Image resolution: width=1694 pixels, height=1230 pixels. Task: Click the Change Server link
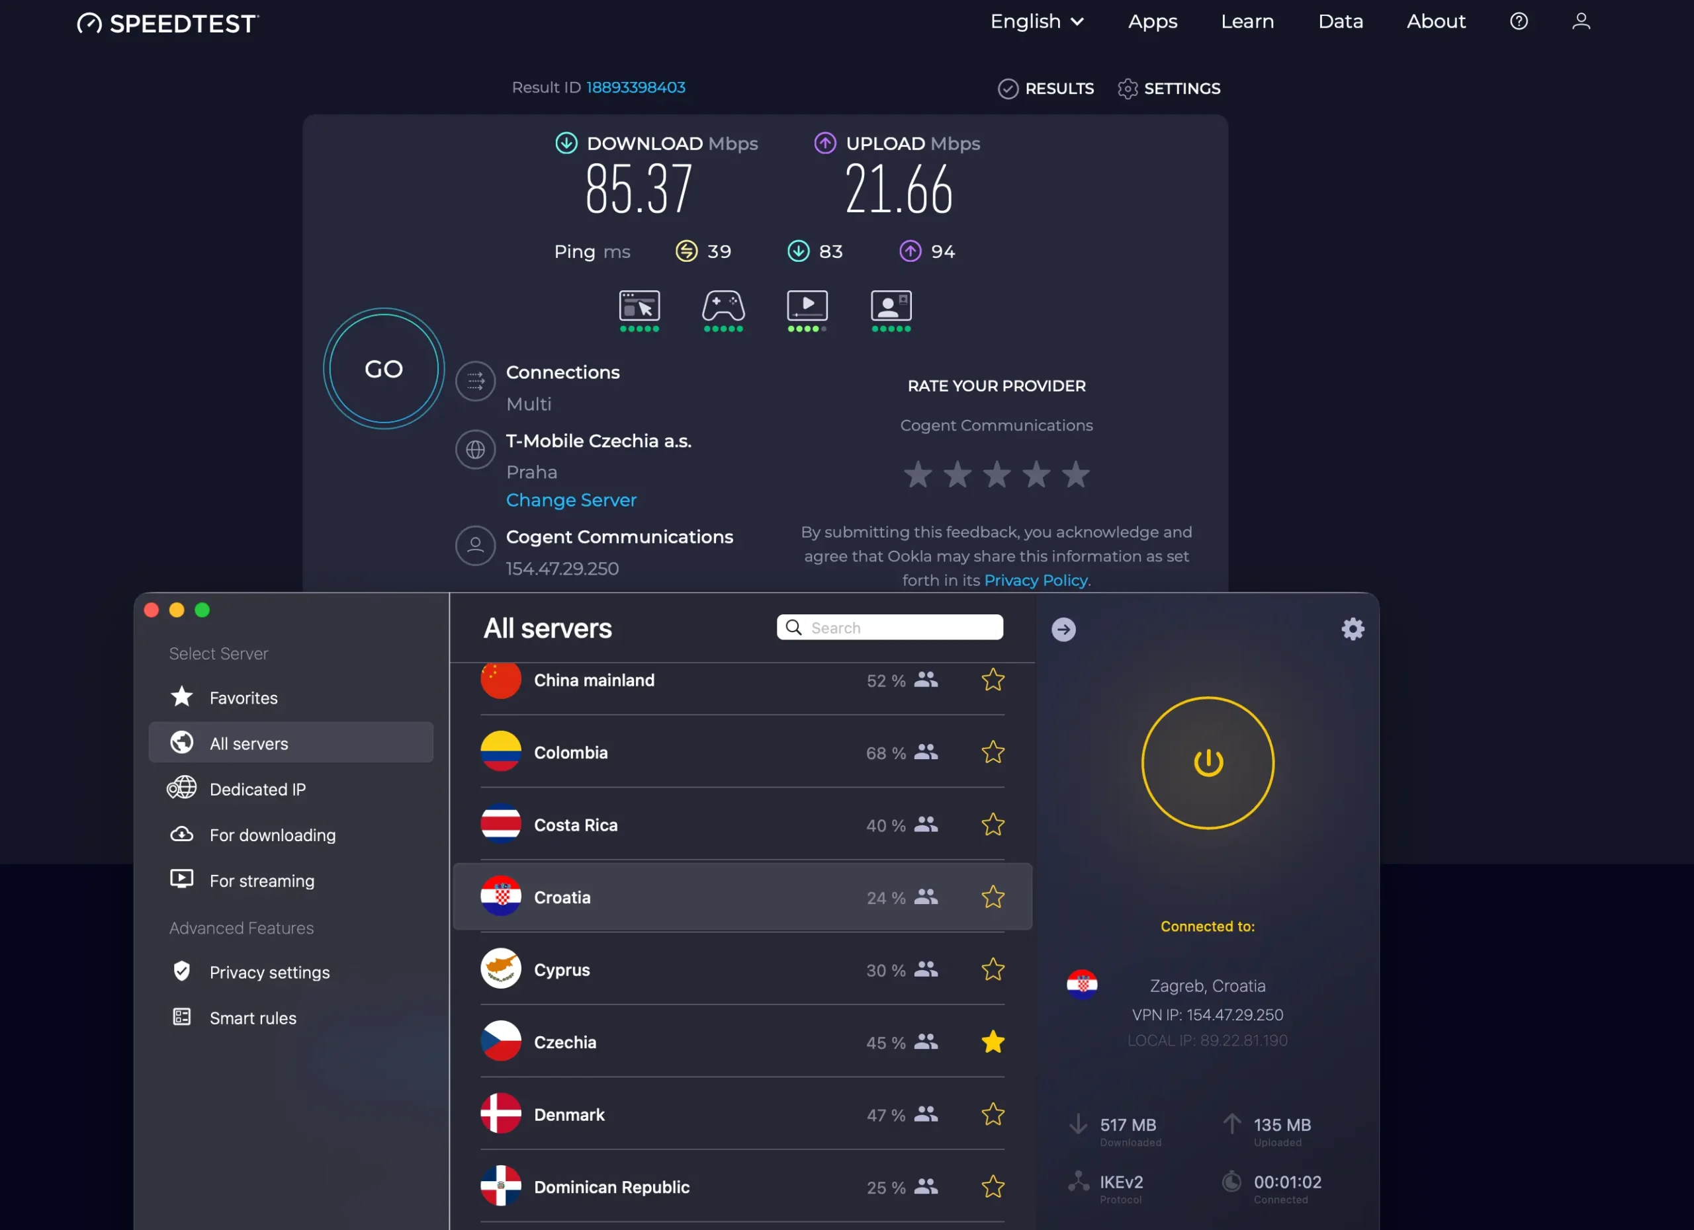click(x=570, y=500)
